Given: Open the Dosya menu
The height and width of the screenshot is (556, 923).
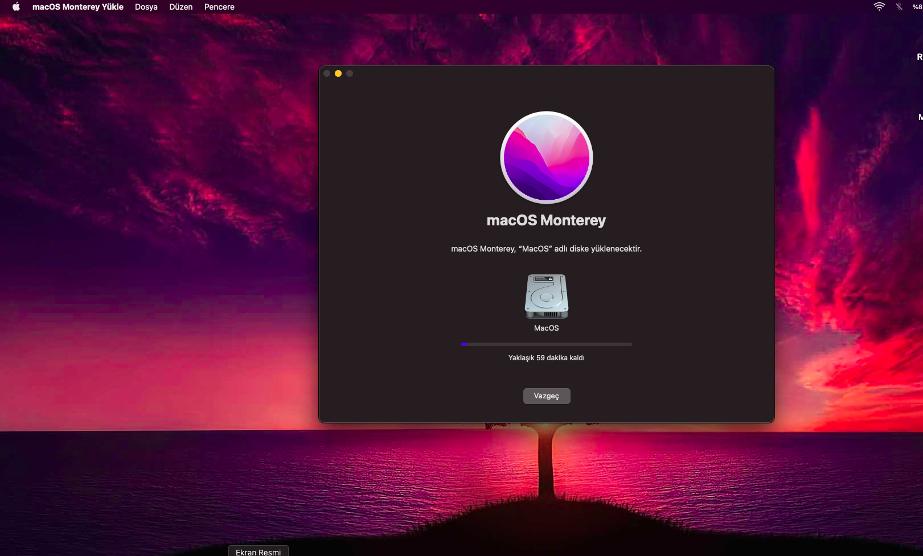Looking at the screenshot, I should tap(146, 7).
